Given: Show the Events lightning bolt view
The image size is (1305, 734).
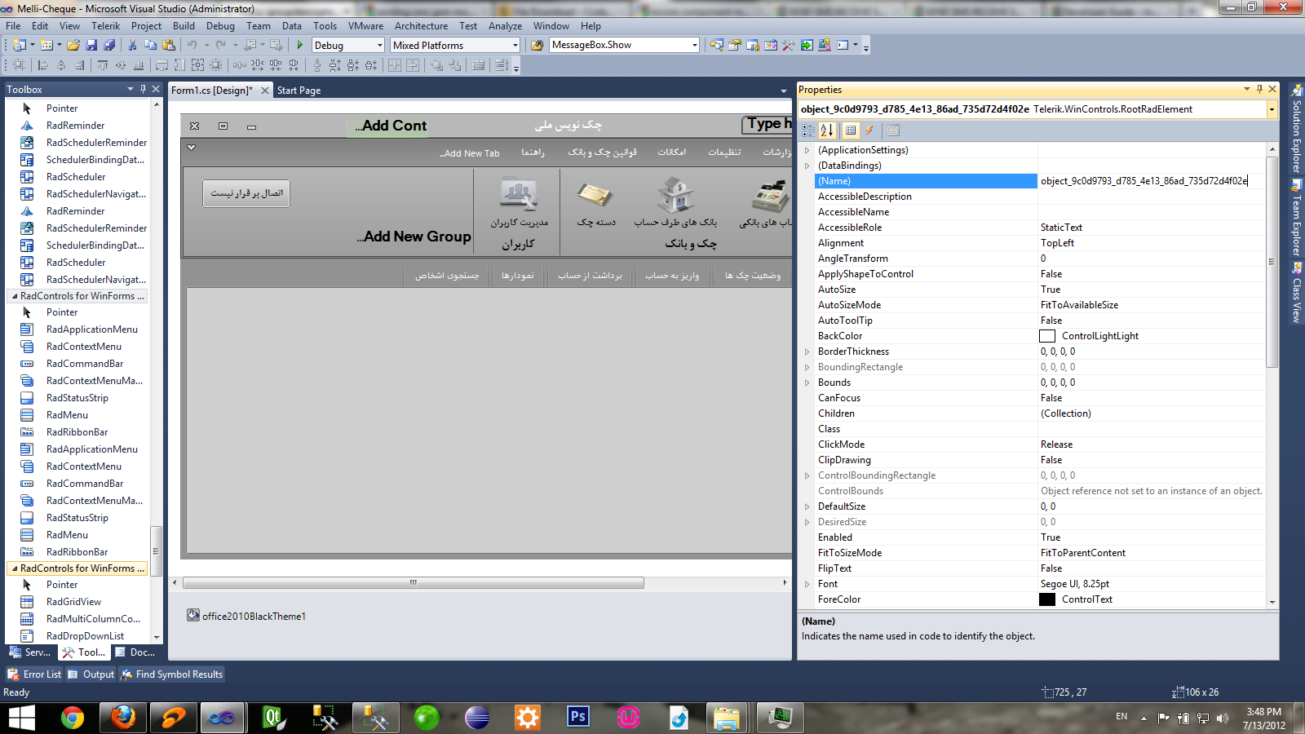Looking at the screenshot, I should pyautogui.click(x=869, y=130).
